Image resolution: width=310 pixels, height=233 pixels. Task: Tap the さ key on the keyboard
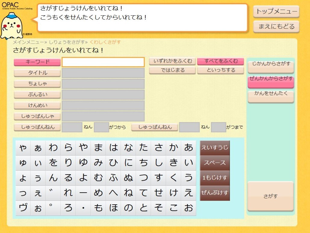point(159,148)
